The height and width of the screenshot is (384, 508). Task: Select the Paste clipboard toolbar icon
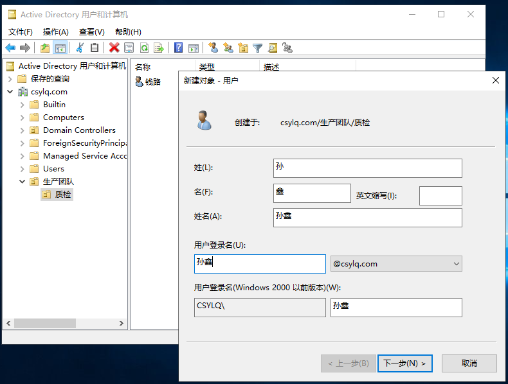tap(95, 48)
